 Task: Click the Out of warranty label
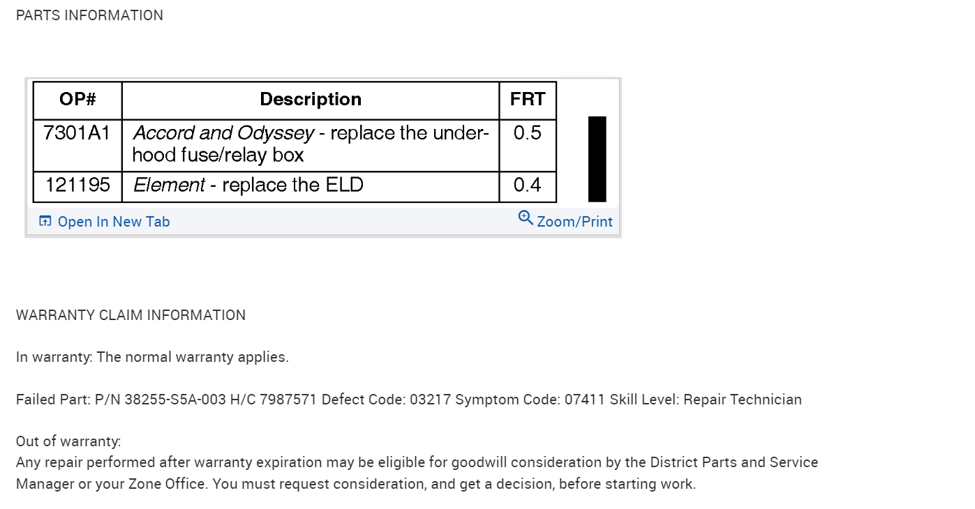click(68, 441)
